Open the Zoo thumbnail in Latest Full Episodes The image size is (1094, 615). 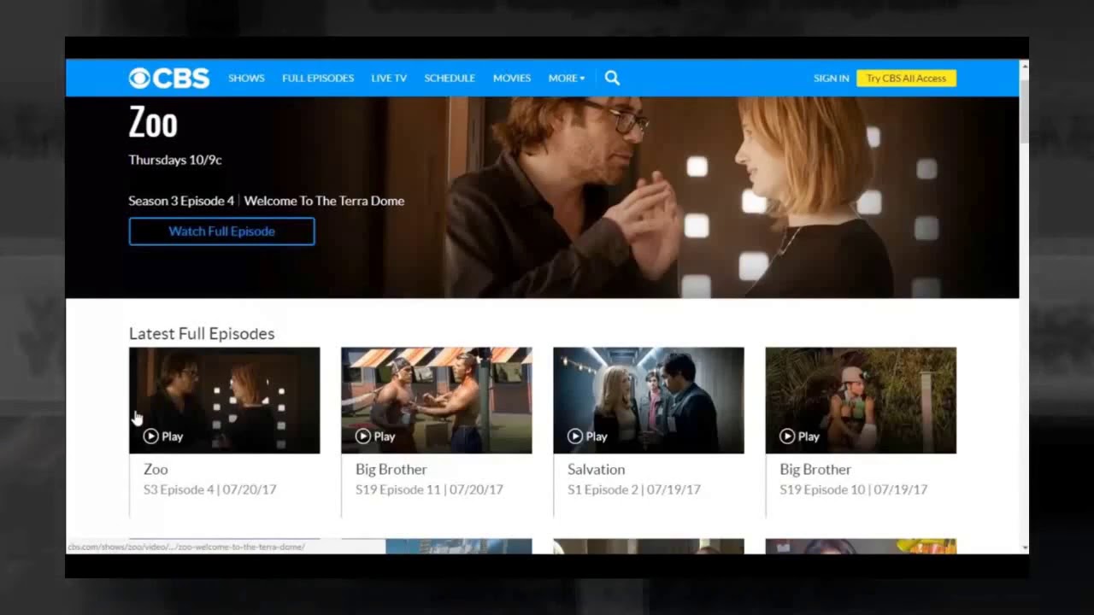click(x=224, y=400)
